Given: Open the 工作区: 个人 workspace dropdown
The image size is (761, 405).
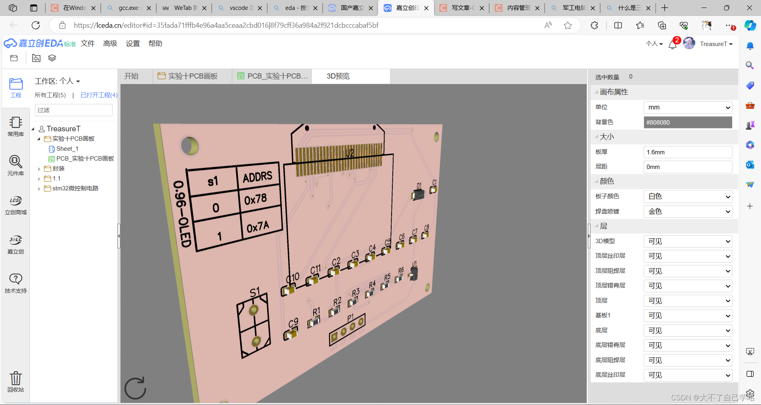Looking at the screenshot, I should tap(57, 81).
